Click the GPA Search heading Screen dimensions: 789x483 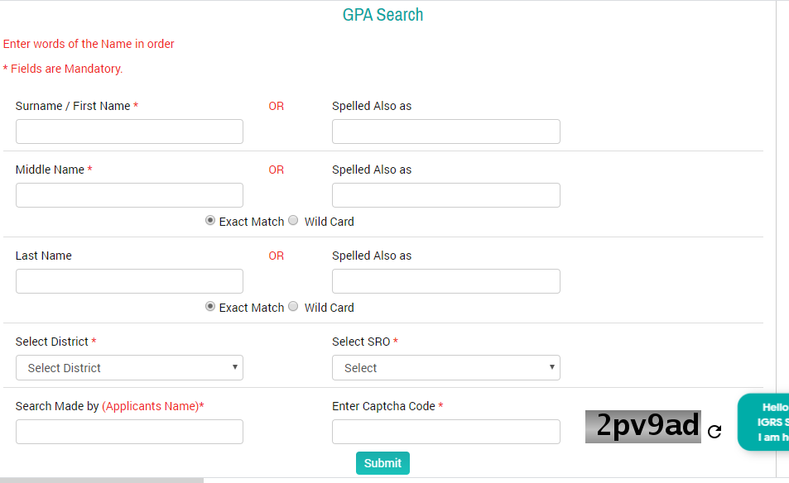click(382, 14)
